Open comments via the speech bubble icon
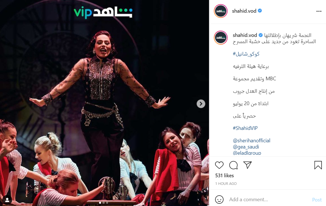The image size is (326, 206). pos(233,165)
